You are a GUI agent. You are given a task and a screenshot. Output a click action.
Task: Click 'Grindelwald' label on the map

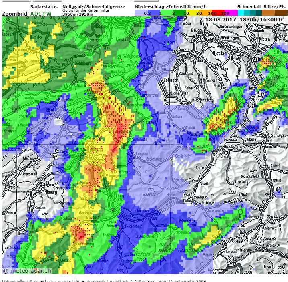pos(182,232)
